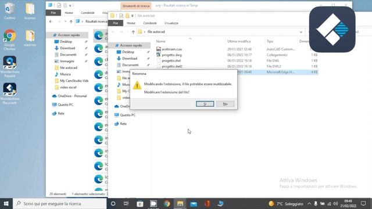Open the Home tab in the back search window
The width and height of the screenshot is (372, 209).
(x=69, y=13)
